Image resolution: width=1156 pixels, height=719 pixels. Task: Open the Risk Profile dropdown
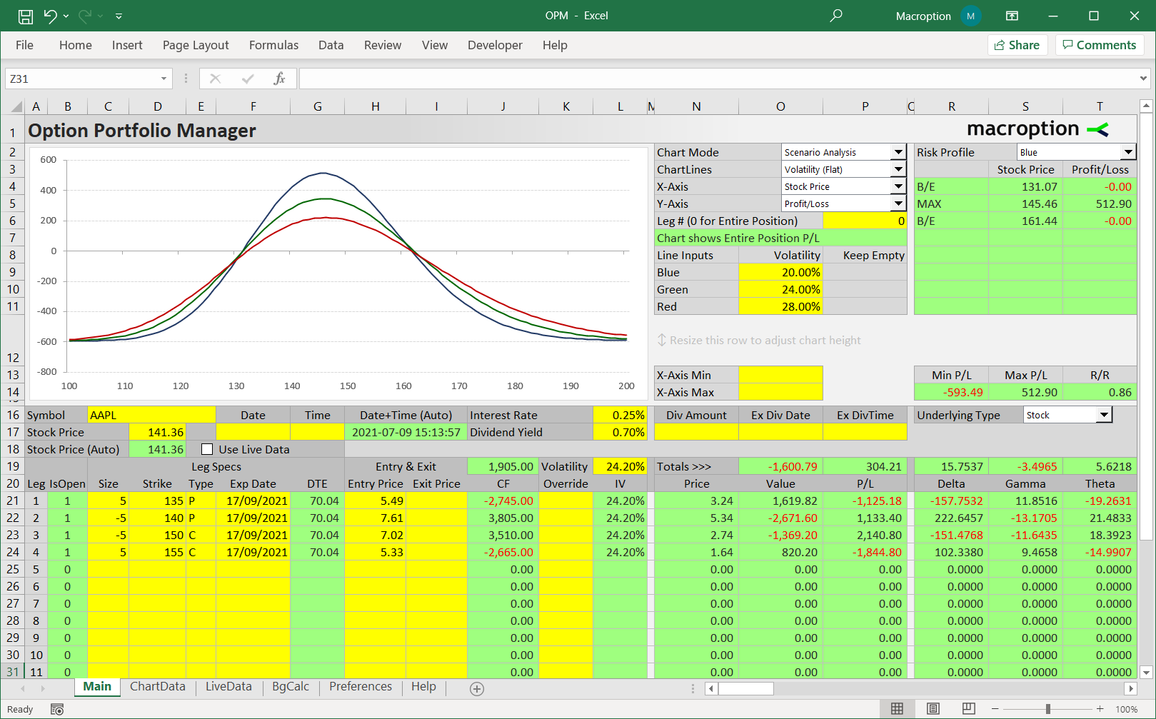[x=1127, y=152]
